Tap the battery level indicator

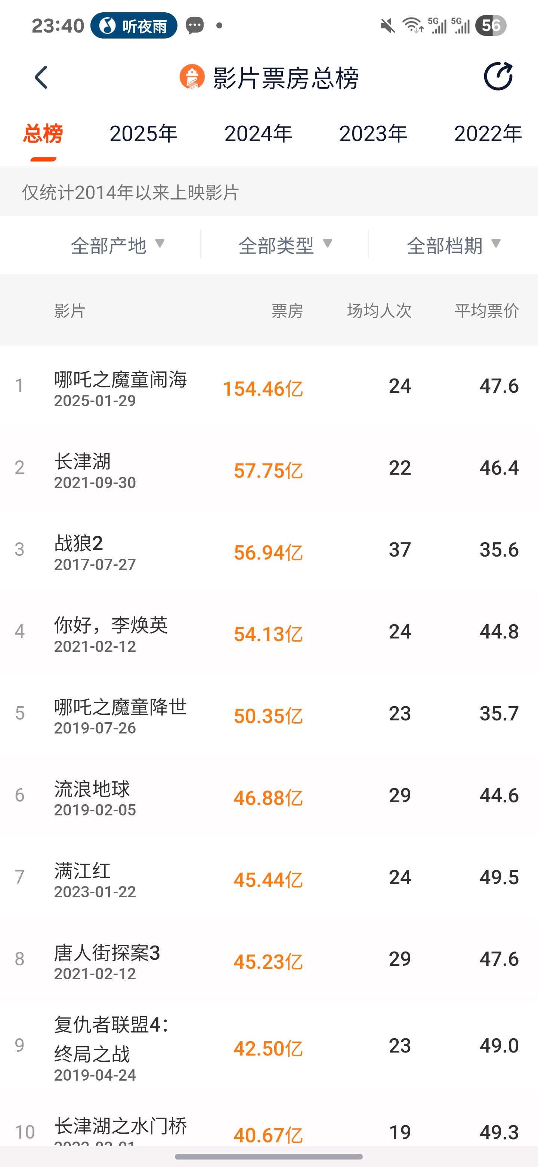tap(491, 26)
